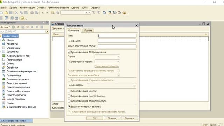Screen dimensions: 224x126
Task: Click the Адрес электронной почты input field
Action: click(117, 46)
